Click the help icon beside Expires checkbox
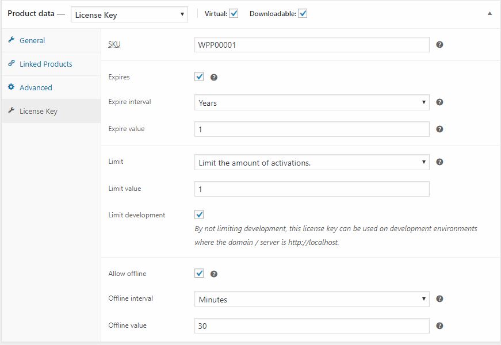Image resolution: width=501 pixels, height=345 pixels. pyautogui.click(x=214, y=77)
